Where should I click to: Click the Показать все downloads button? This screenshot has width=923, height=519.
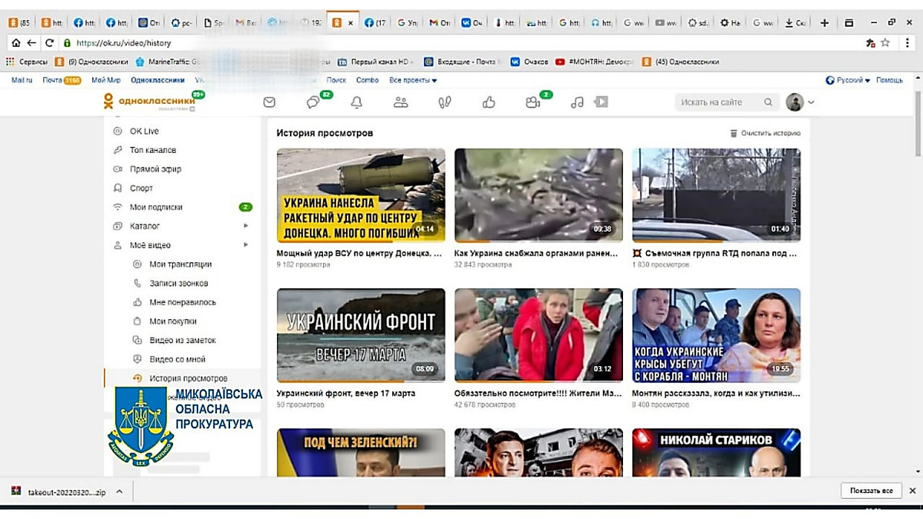[871, 491]
